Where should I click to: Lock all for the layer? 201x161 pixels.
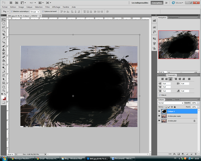175,107
